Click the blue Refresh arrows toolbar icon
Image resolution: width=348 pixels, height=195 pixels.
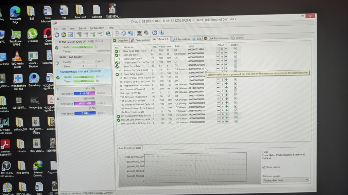pyautogui.click(x=57, y=35)
